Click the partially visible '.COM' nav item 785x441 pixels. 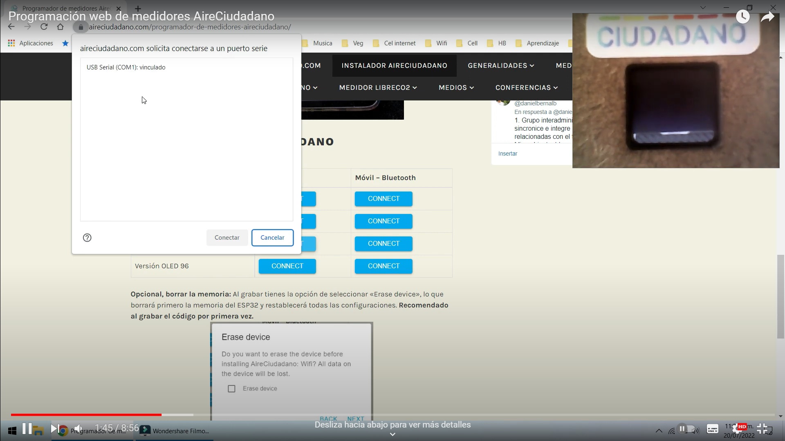point(311,65)
